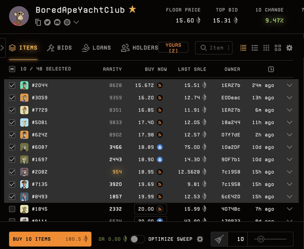
Task: View your owned apes via YOURS (2)
Action: (x=173, y=47)
